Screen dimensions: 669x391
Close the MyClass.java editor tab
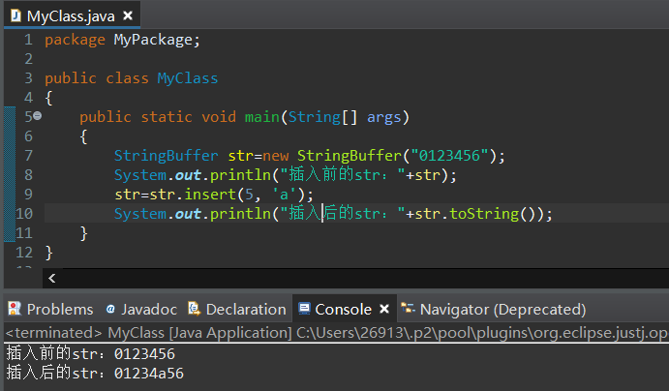click(x=128, y=15)
